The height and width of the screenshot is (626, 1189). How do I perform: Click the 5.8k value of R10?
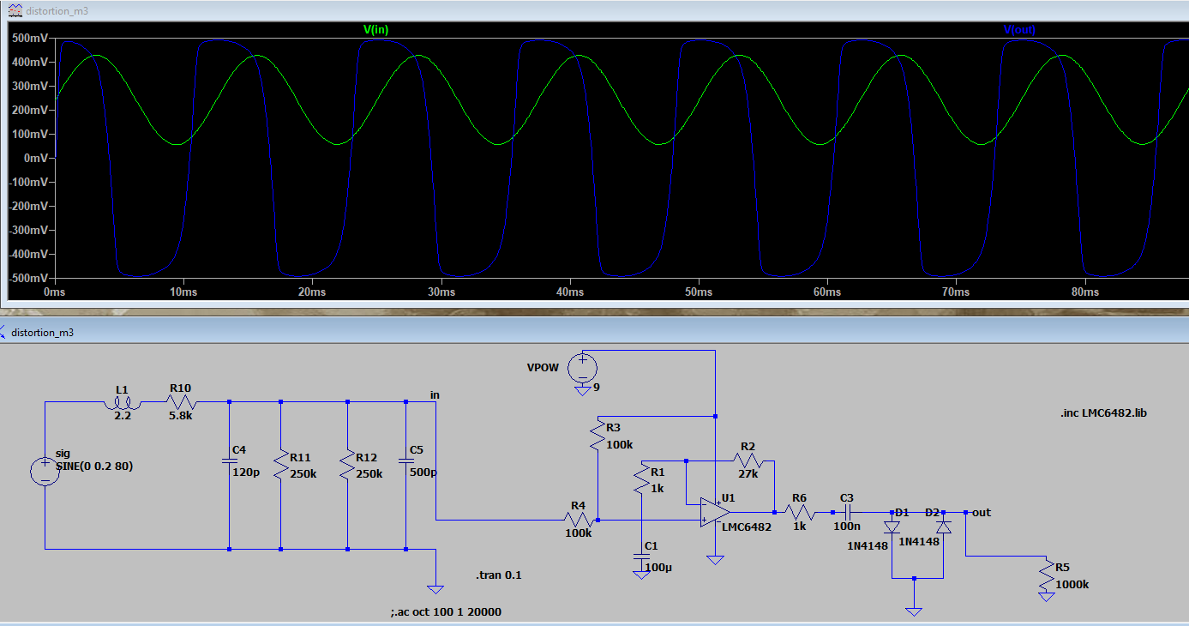(x=179, y=415)
